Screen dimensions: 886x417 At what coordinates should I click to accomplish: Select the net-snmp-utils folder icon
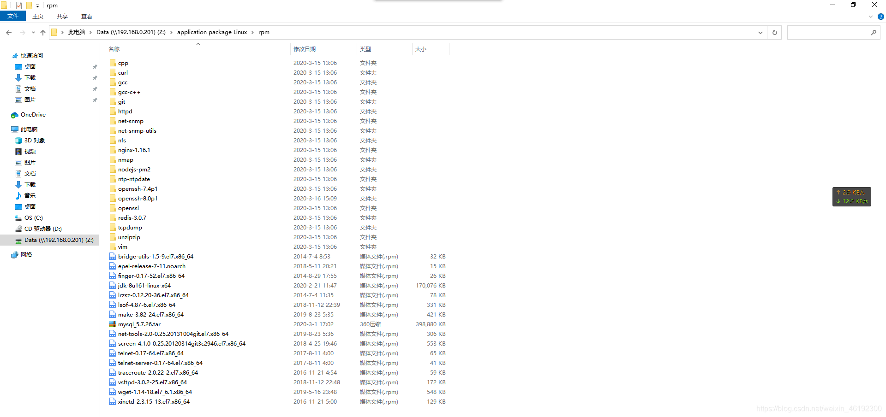113,130
